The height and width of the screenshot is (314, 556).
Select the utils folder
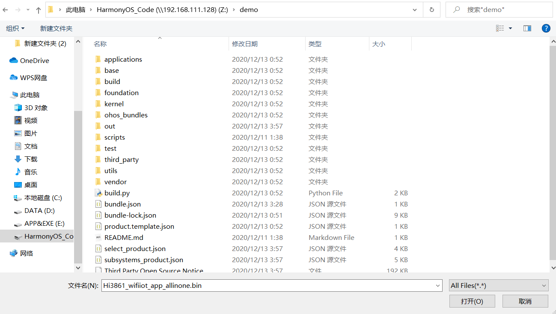[110, 171]
